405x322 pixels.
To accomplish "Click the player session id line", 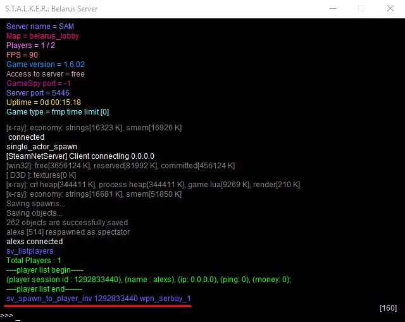I will point(149,280).
